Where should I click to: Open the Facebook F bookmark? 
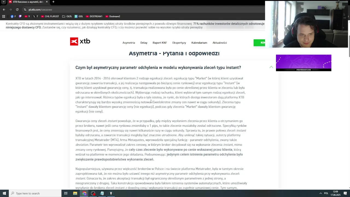(x=13, y=16)
